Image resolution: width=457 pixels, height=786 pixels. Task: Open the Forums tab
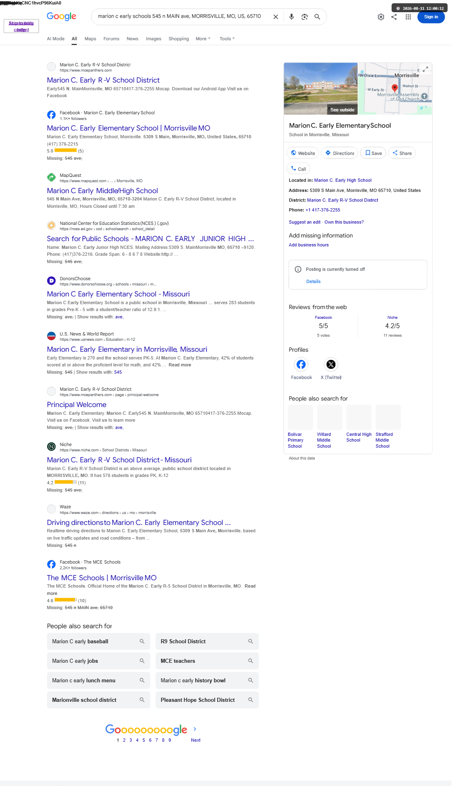pos(111,39)
